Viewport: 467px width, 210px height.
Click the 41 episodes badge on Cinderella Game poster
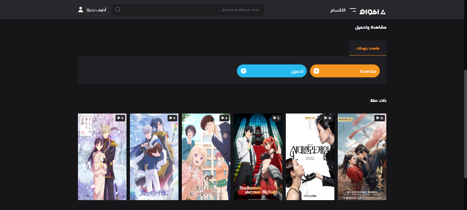pos(328,118)
